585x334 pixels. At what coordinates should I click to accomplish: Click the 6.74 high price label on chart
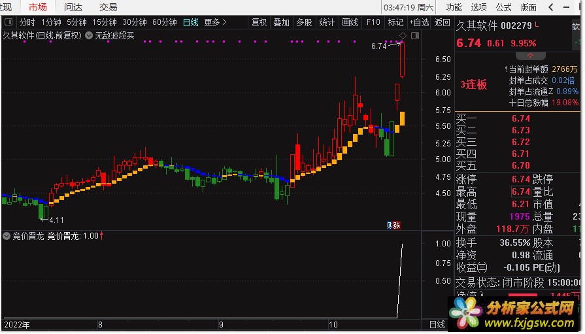(378, 46)
